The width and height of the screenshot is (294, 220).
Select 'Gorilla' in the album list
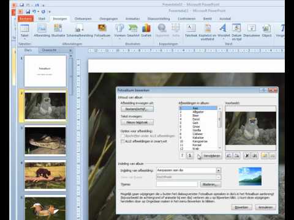pyautogui.click(x=198, y=130)
